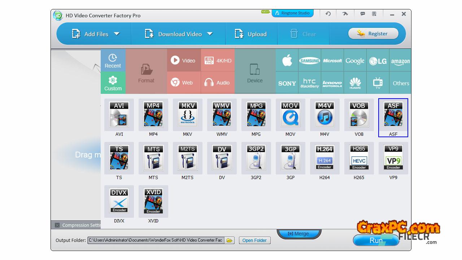Expand the Add Files dropdown arrow
Screen dimensions: 462x260
117,34
